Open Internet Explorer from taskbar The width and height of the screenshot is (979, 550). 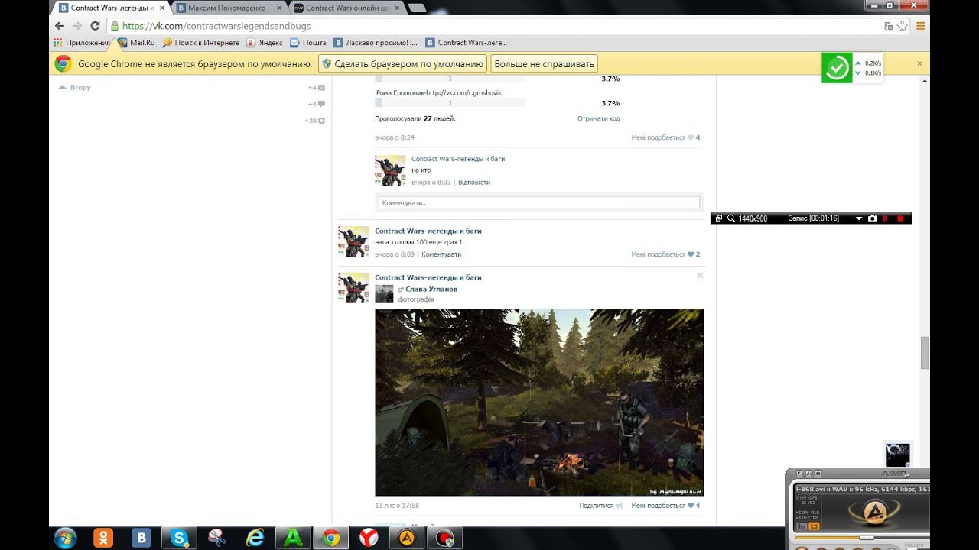(x=255, y=538)
